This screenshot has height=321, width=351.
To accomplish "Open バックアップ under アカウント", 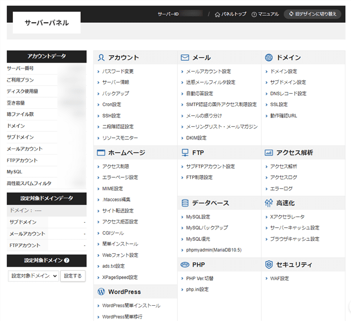I will click(x=116, y=93).
